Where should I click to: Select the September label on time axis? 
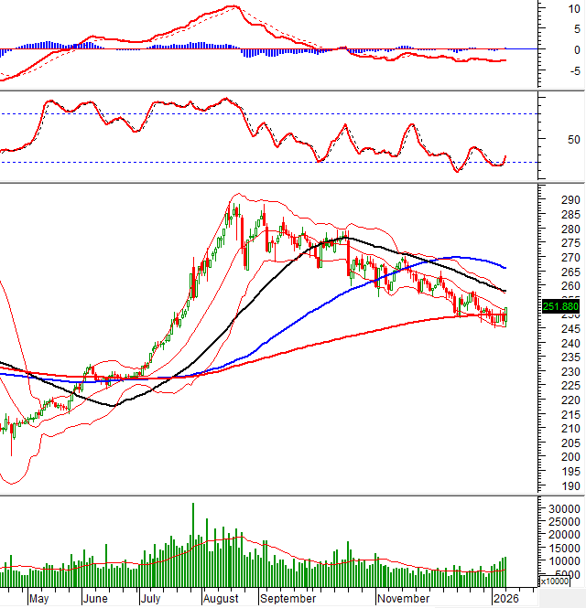tap(288, 599)
